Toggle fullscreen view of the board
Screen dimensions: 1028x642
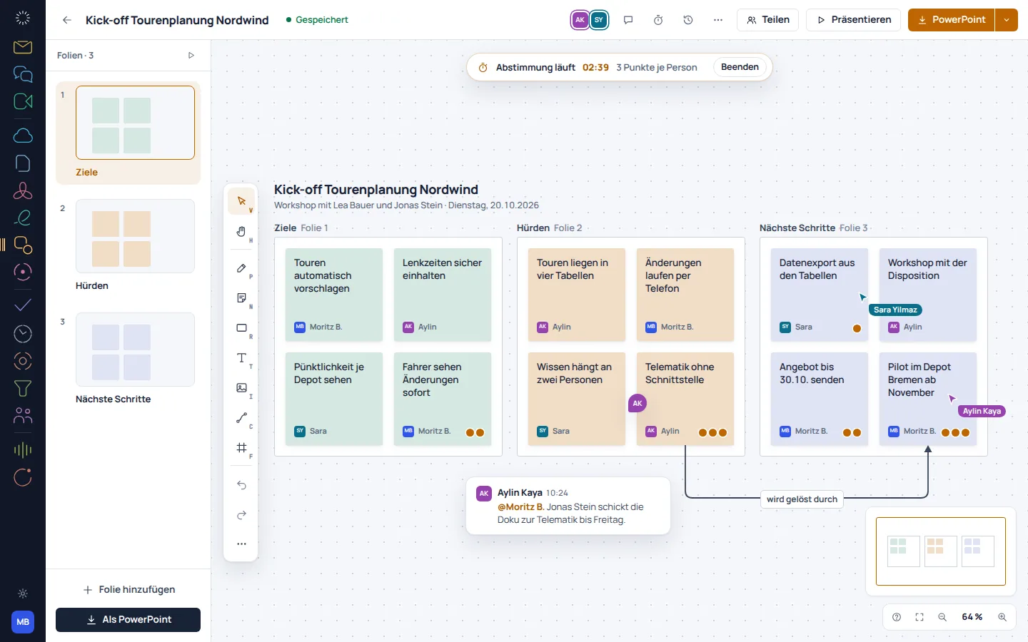tap(919, 617)
